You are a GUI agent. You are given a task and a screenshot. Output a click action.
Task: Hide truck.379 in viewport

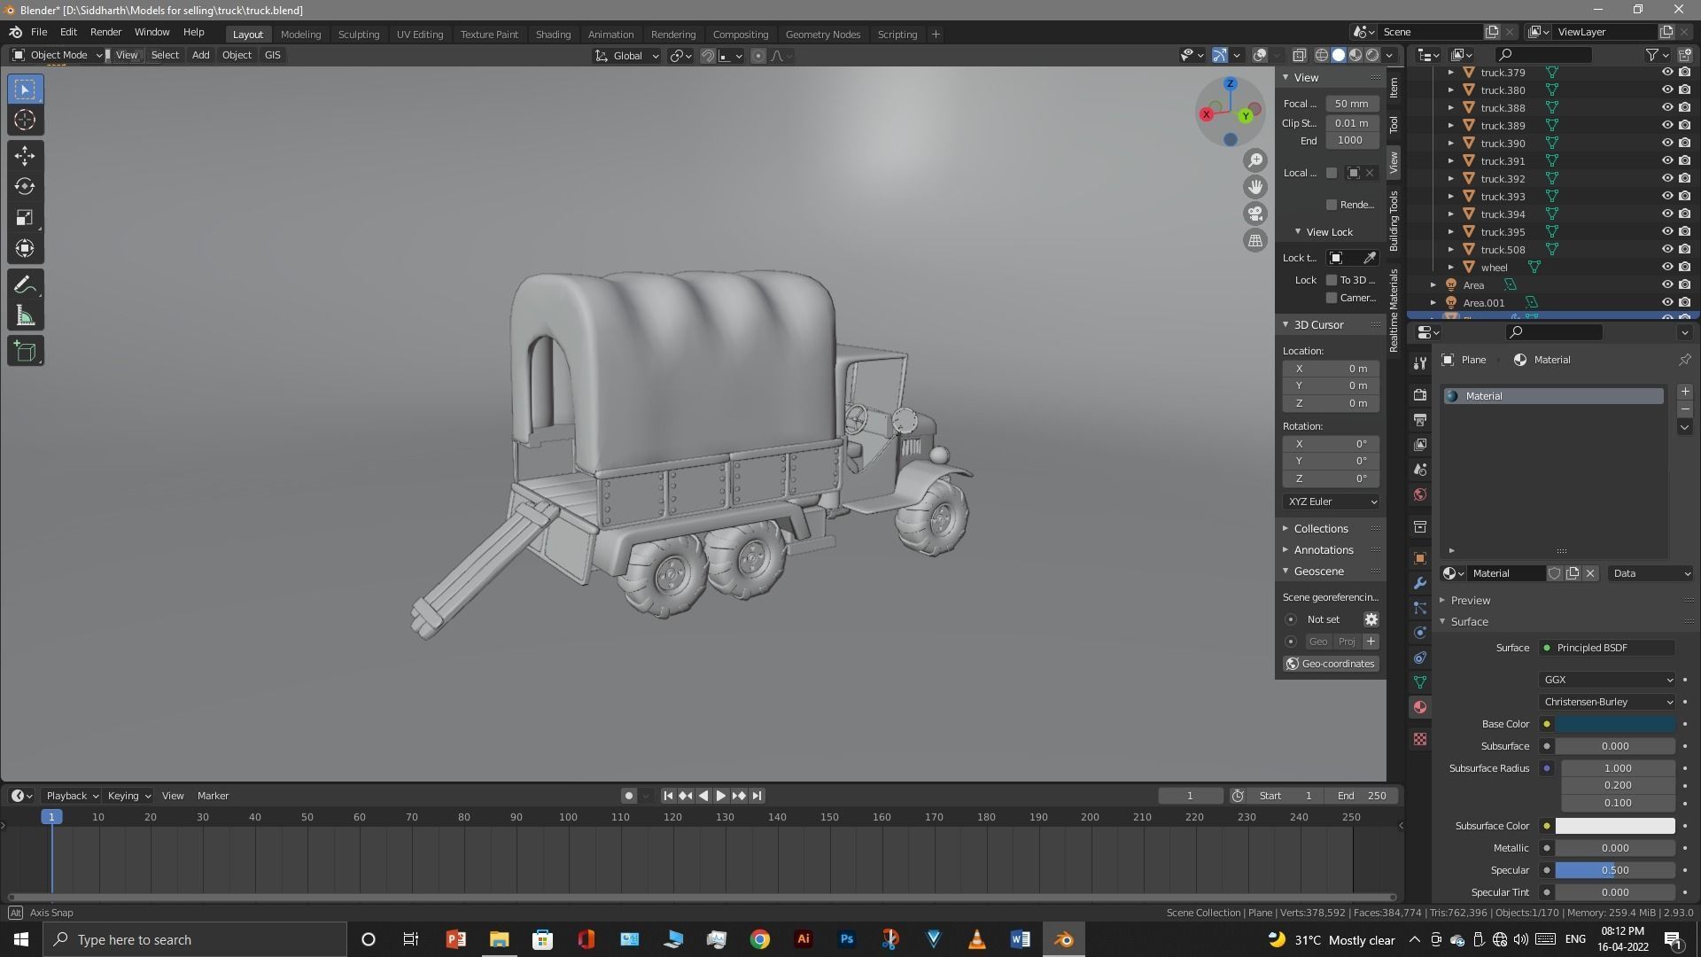[1666, 73]
